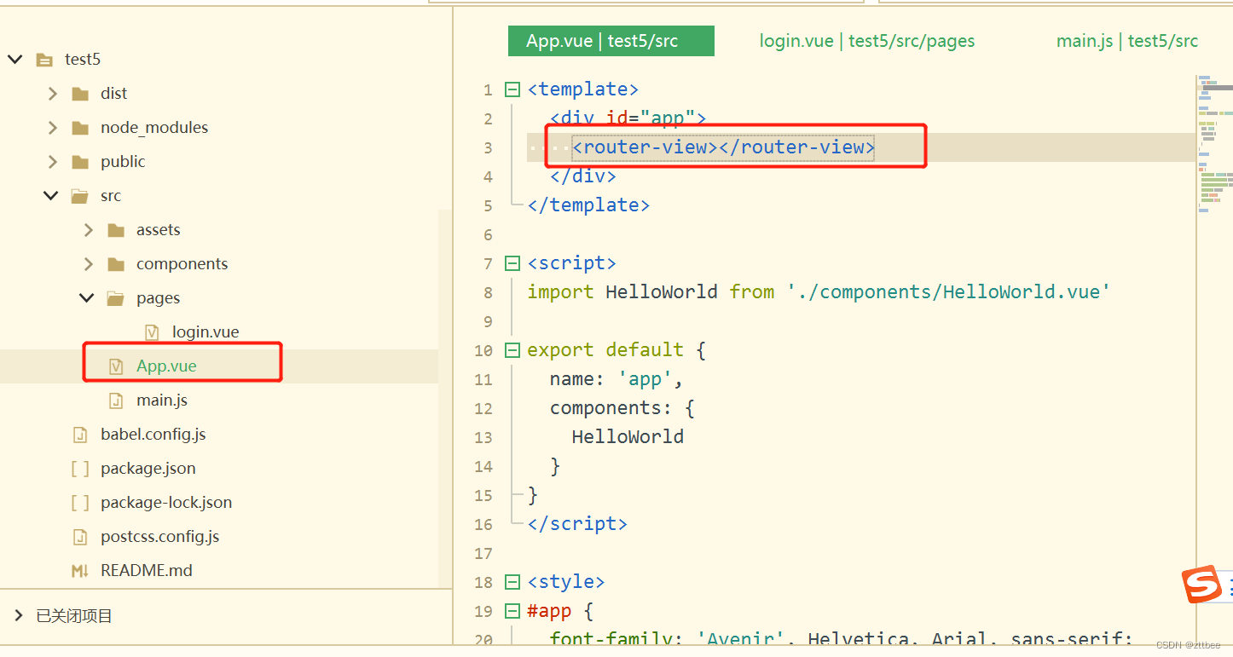Switch to the App.vue editor tab
Viewport: 1233px width, 657px height.
pos(611,41)
